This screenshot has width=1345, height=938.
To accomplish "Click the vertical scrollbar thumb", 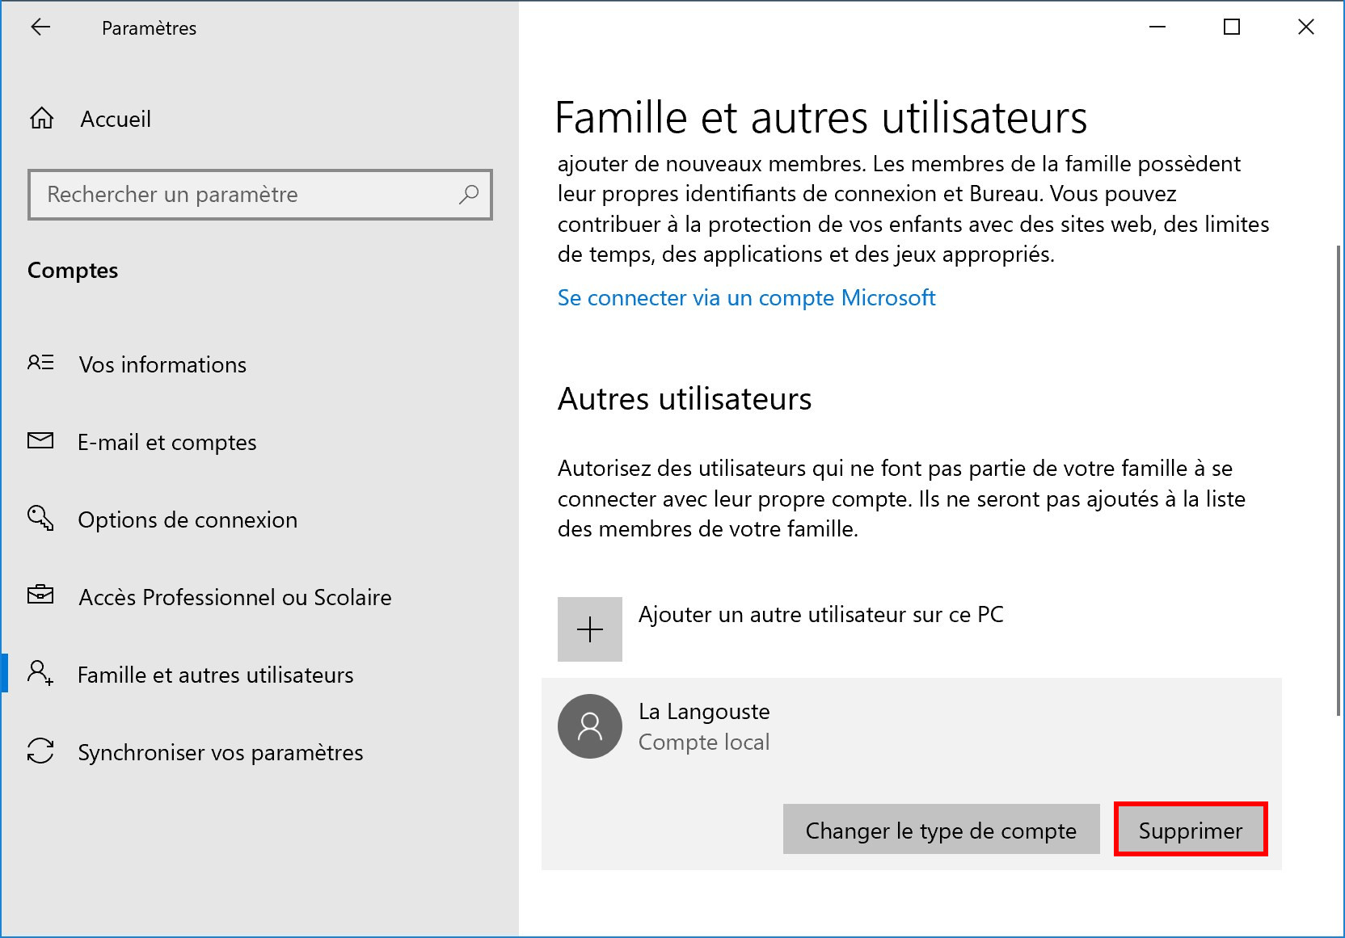I will pyautogui.click(x=1338, y=481).
